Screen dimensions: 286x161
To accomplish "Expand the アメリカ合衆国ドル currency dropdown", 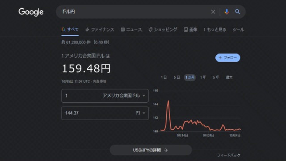I will 124,96.
